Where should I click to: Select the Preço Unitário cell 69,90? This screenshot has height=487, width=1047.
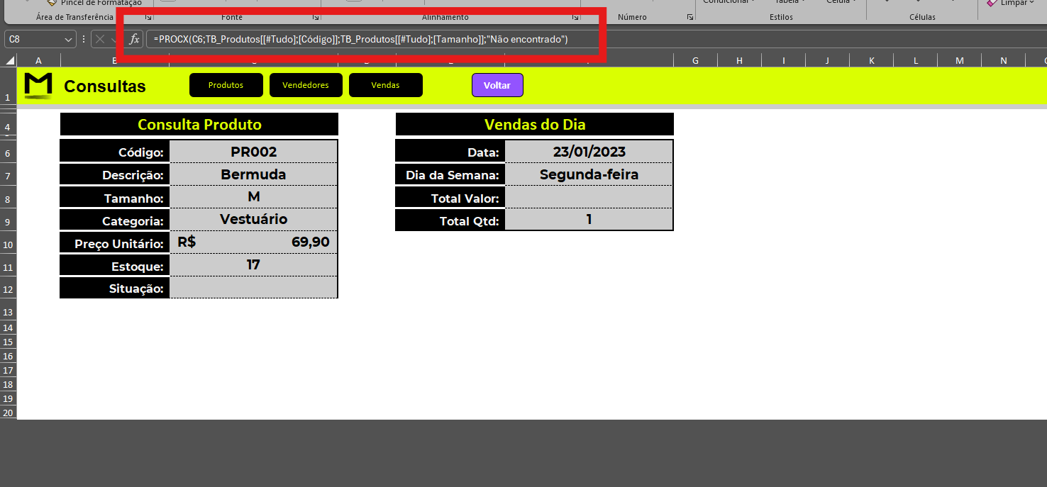(x=254, y=242)
